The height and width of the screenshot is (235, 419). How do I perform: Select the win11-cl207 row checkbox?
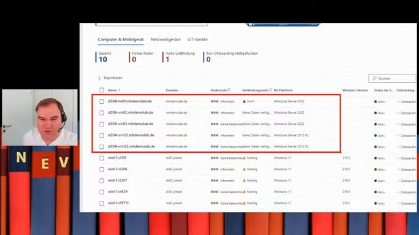(x=102, y=181)
